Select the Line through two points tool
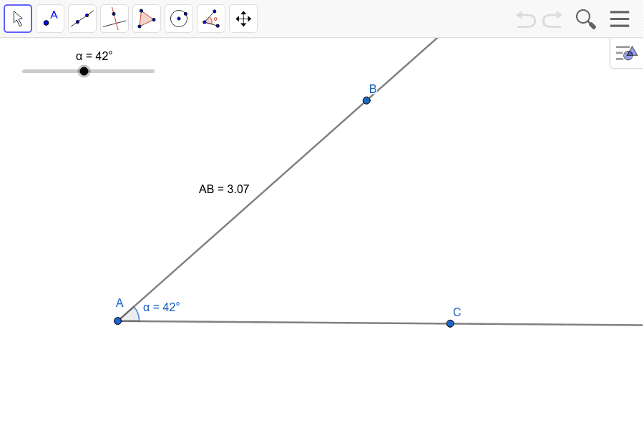The image size is (644, 445). pos(82,19)
